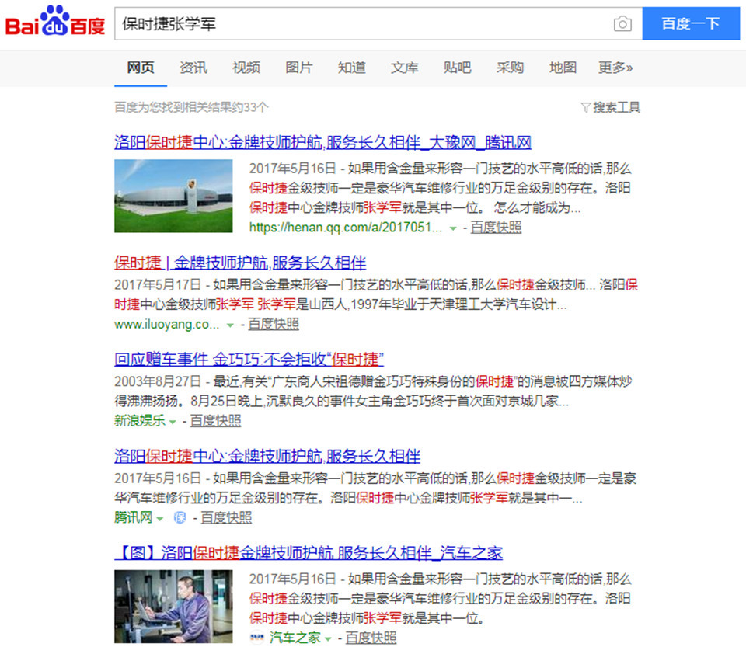Open camera image search
The height and width of the screenshot is (654, 746).
(x=622, y=24)
